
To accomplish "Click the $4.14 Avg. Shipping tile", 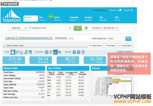I will [x=41, y=60].
